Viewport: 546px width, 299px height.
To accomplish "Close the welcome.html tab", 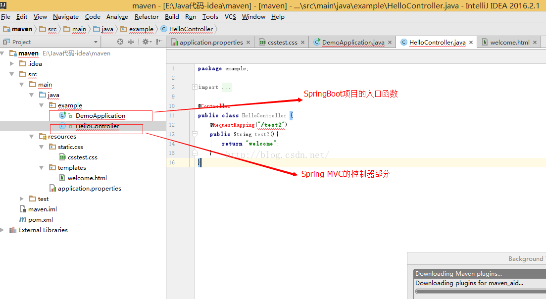I will pyautogui.click(x=535, y=42).
